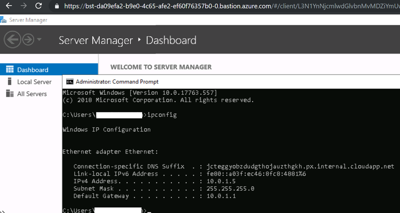The image size is (400, 213).
Task: Click the Command Prompt title bar icon
Action: point(70,82)
